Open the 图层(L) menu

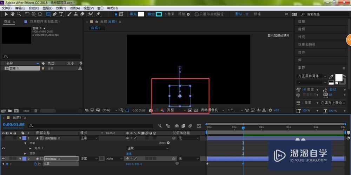pyautogui.click(x=47, y=8)
